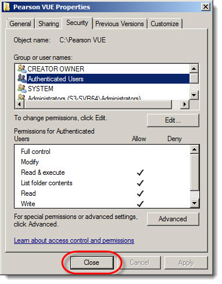
Task: Go to the Previous Versions tab
Action: coord(120,24)
